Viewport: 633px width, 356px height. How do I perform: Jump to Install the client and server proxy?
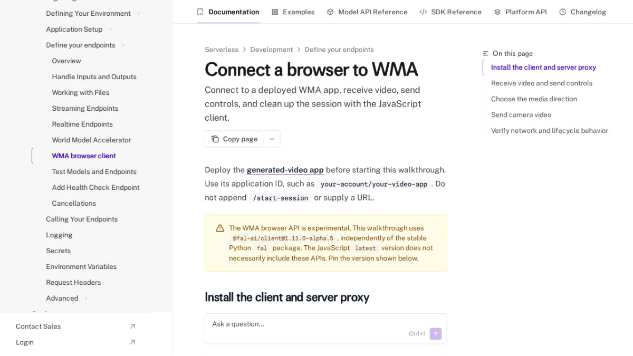tap(543, 68)
